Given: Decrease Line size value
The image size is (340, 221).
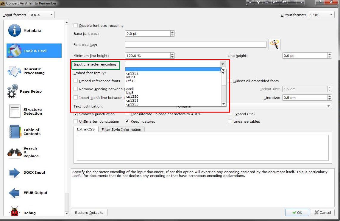Looking at the screenshot, I should [x=330, y=99].
